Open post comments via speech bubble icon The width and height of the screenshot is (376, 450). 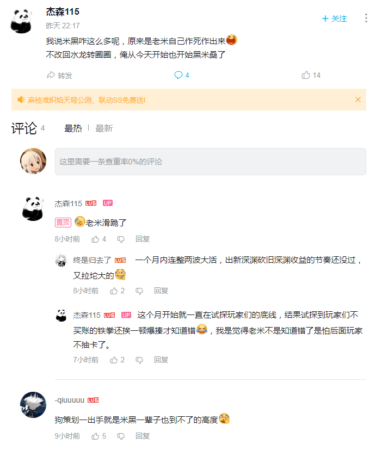click(x=178, y=75)
